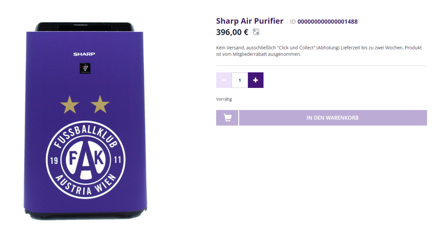Click the Sharp Air Purifier title
The image size is (442, 230).
click(x=250, y=21)
